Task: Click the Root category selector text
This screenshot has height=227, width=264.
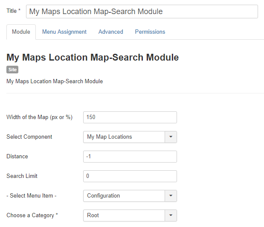Action: point(124,215)
